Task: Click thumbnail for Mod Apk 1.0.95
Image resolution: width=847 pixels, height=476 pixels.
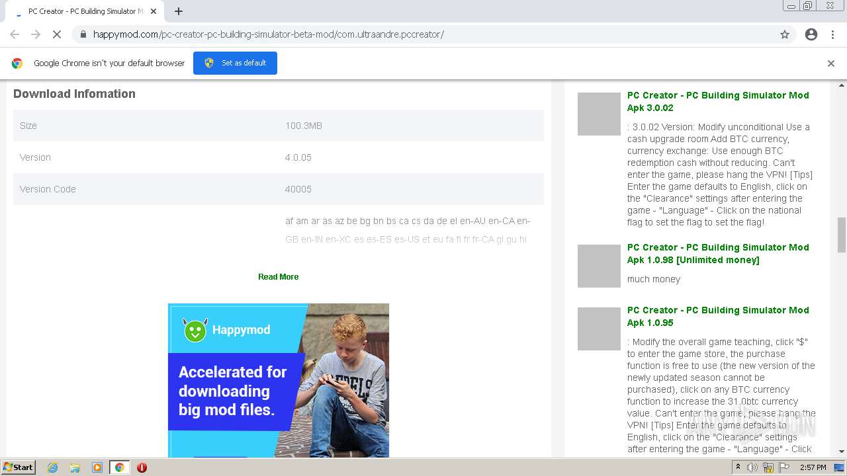Action: (x=599, y=329)
